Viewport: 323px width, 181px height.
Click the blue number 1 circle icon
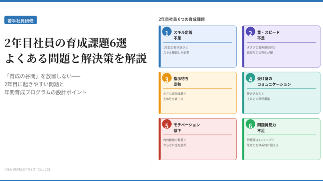[167, 32]
